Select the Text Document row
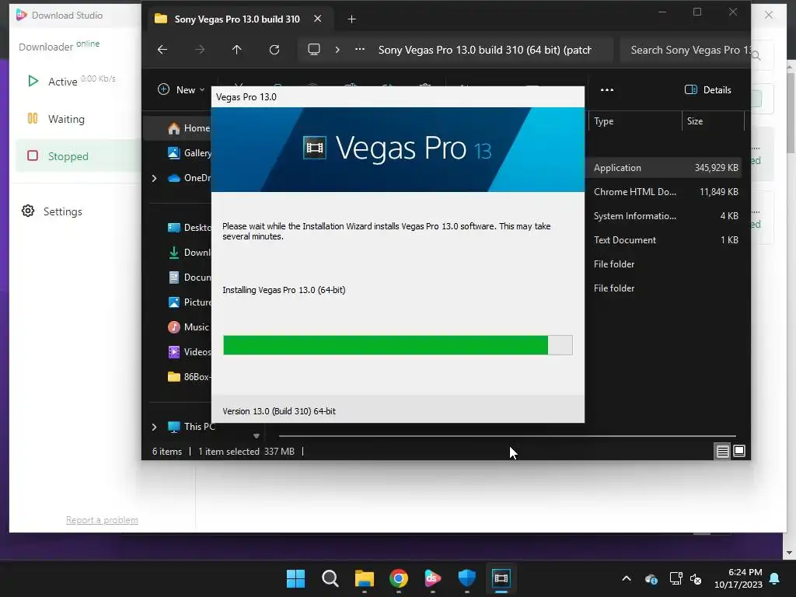This screenshot has height=597, width=796. point(663,240)
